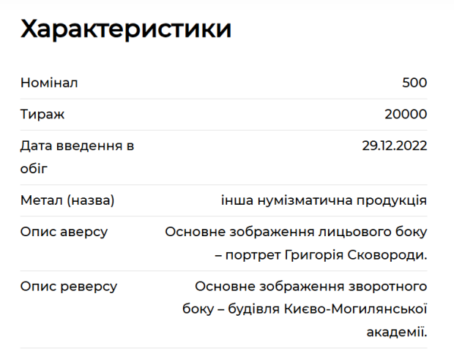The width and height of the screenshot is (454, 359).
Task: Click інша нумізматична продукція value
Action: pyautogui.click(x=324, y=200)
